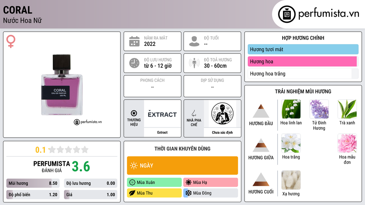Image resolution: width=365 pixels, height=205 pixels.
Task: Select the Mùa Hạ season bar
Action: (x=211, y=182)
